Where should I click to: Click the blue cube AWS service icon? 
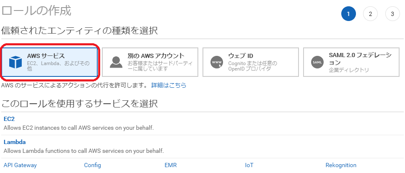click(x=15, y=62)
